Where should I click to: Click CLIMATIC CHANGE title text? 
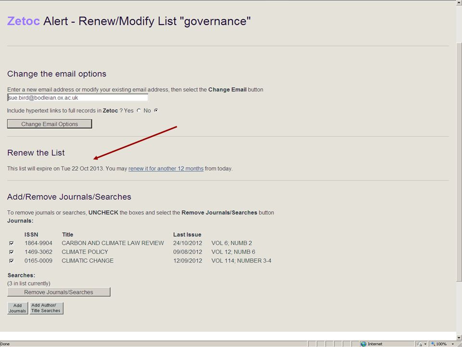[x=88, y=261]
